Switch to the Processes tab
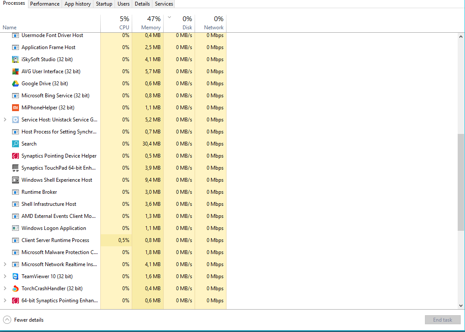 [x=14, y=3]
